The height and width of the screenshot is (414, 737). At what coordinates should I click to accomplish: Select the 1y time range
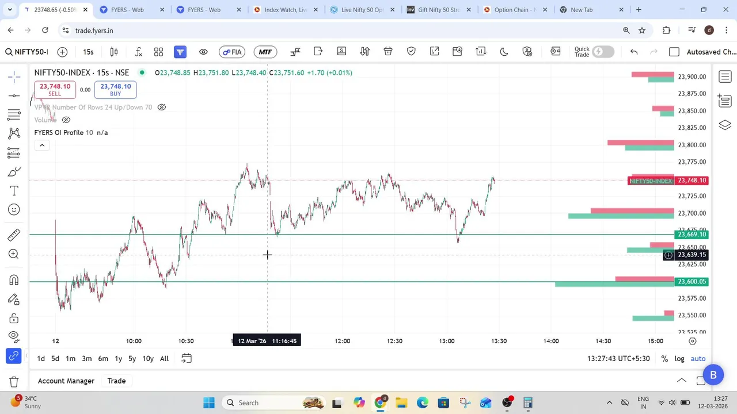[x=118, y=359]
